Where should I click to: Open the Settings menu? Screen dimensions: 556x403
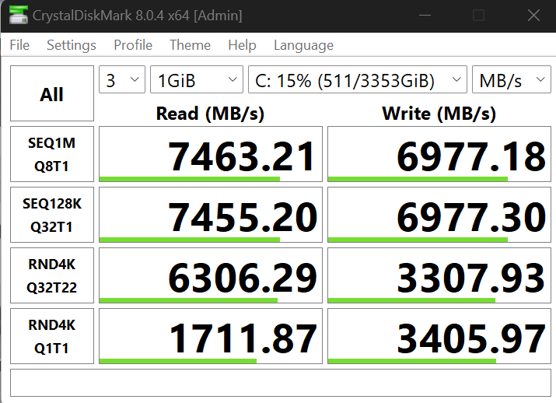point(71,45)
